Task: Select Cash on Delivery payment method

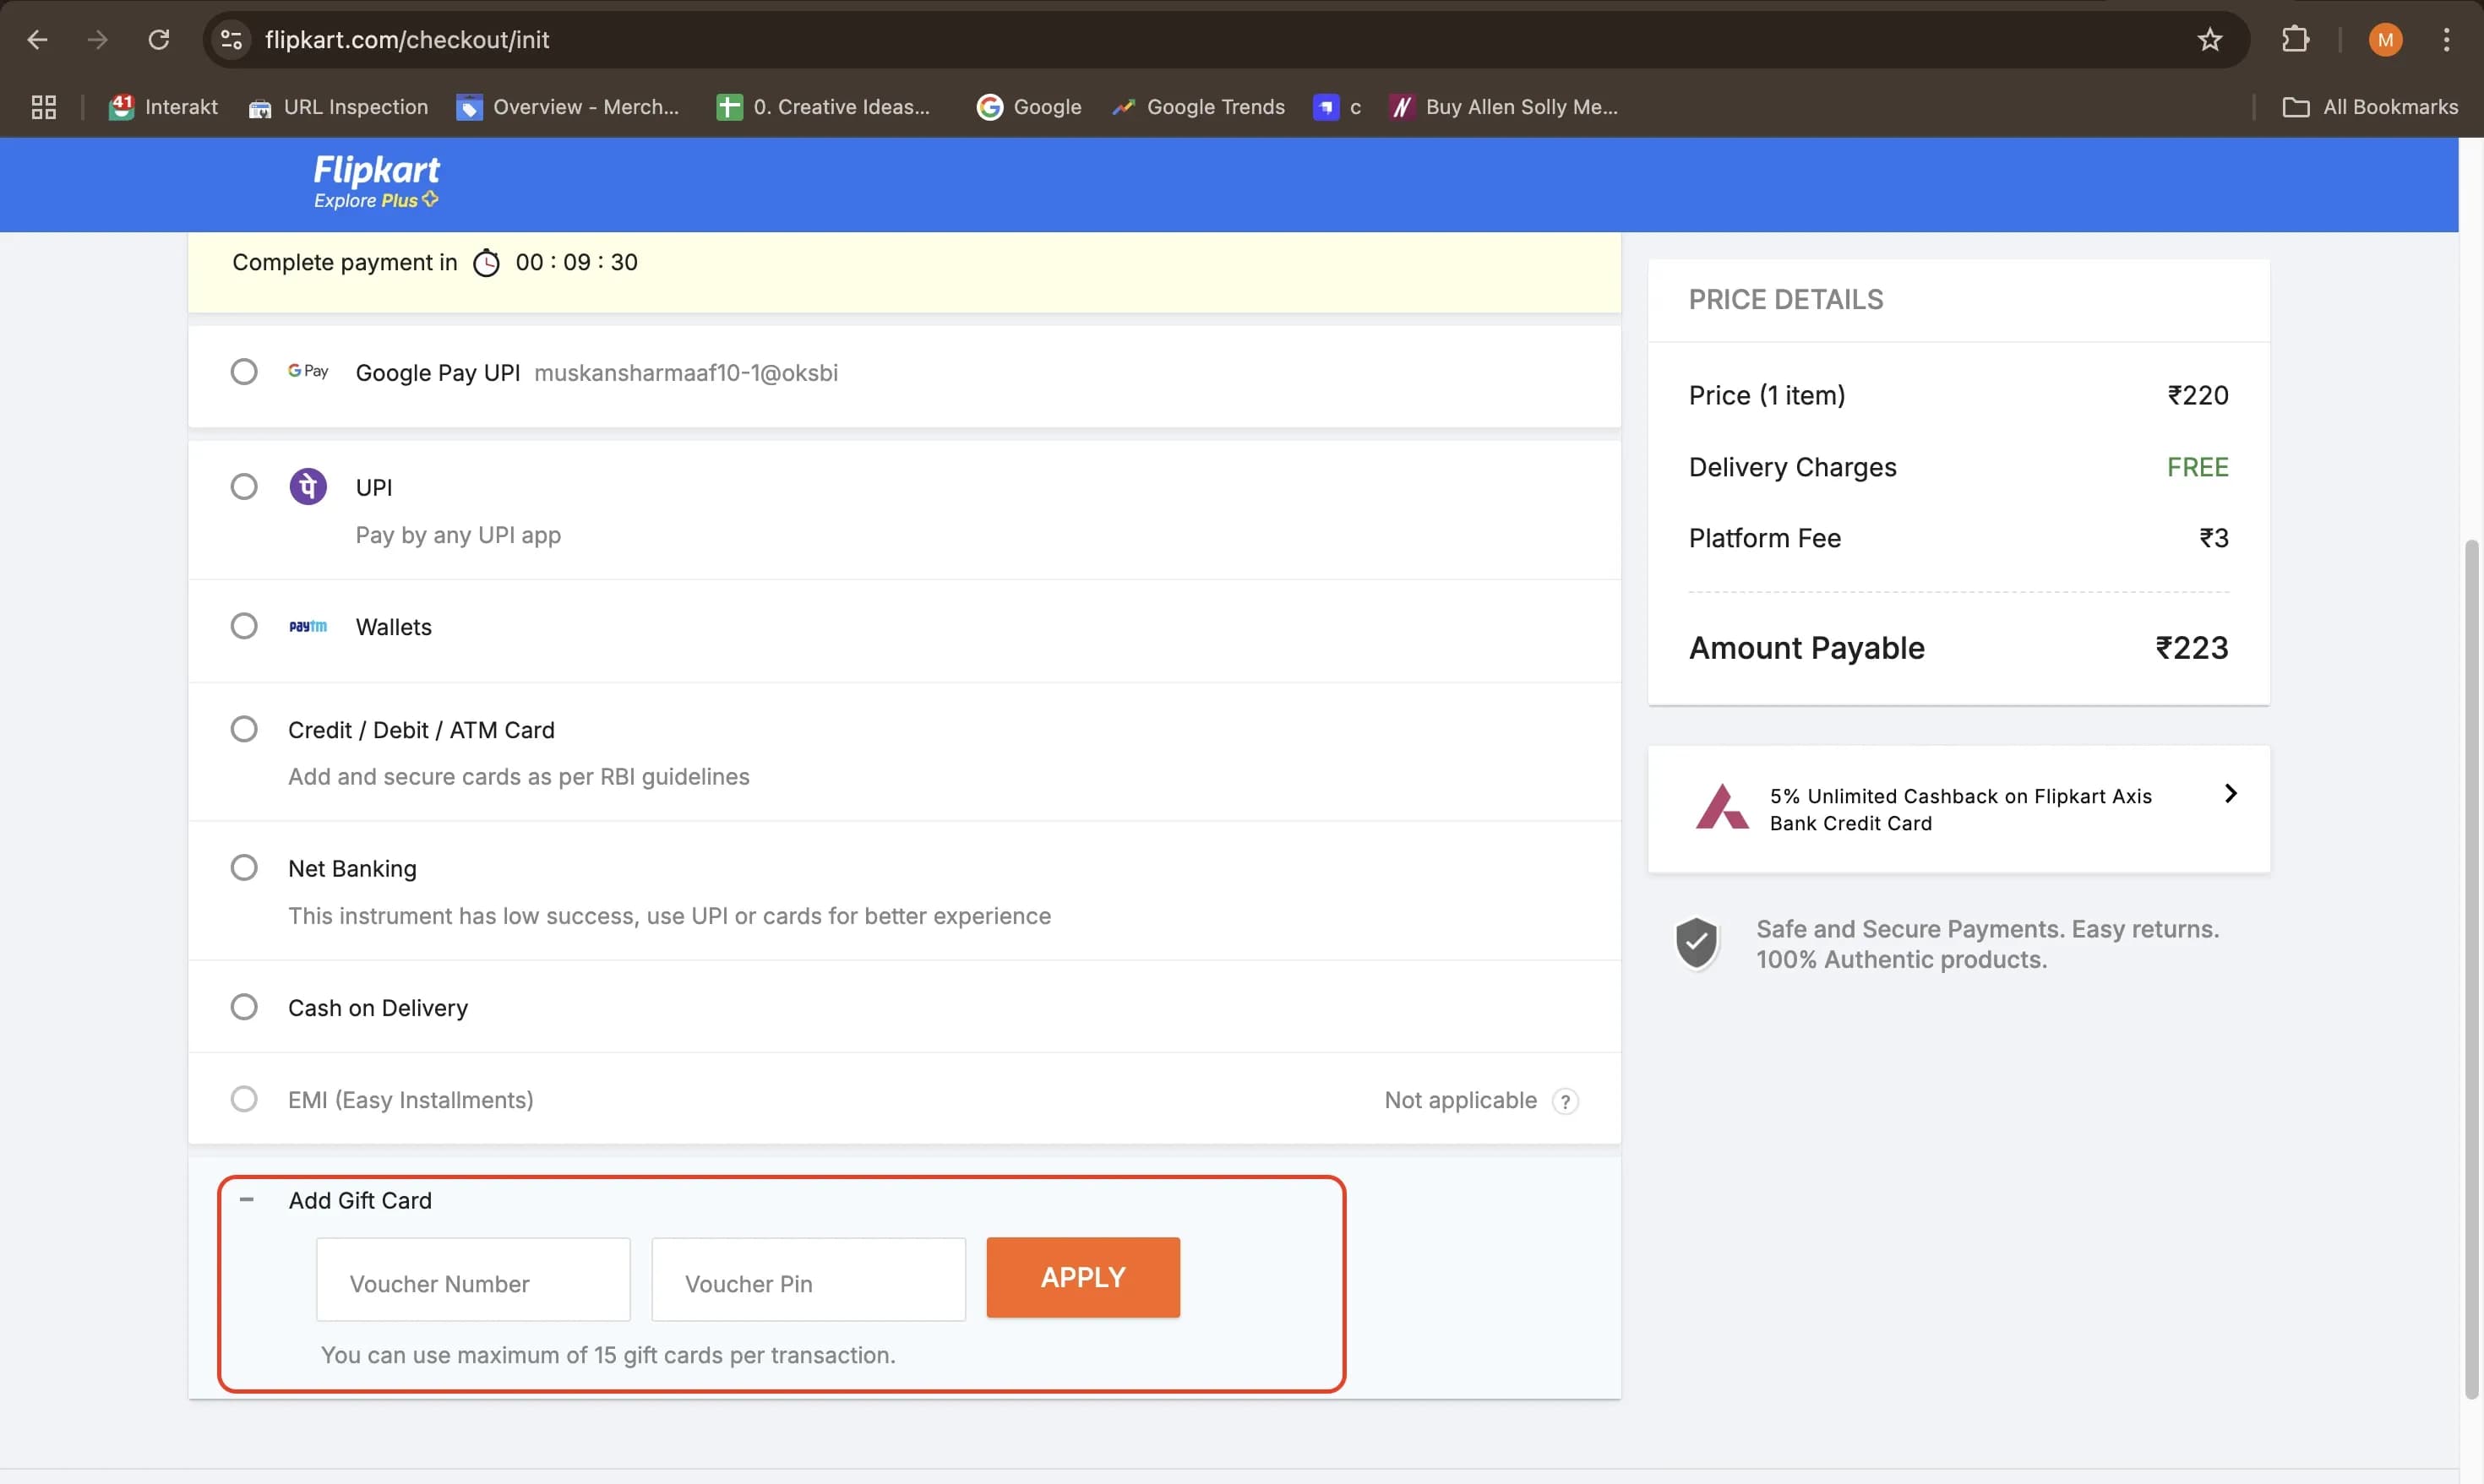Action: (244, 1006)
